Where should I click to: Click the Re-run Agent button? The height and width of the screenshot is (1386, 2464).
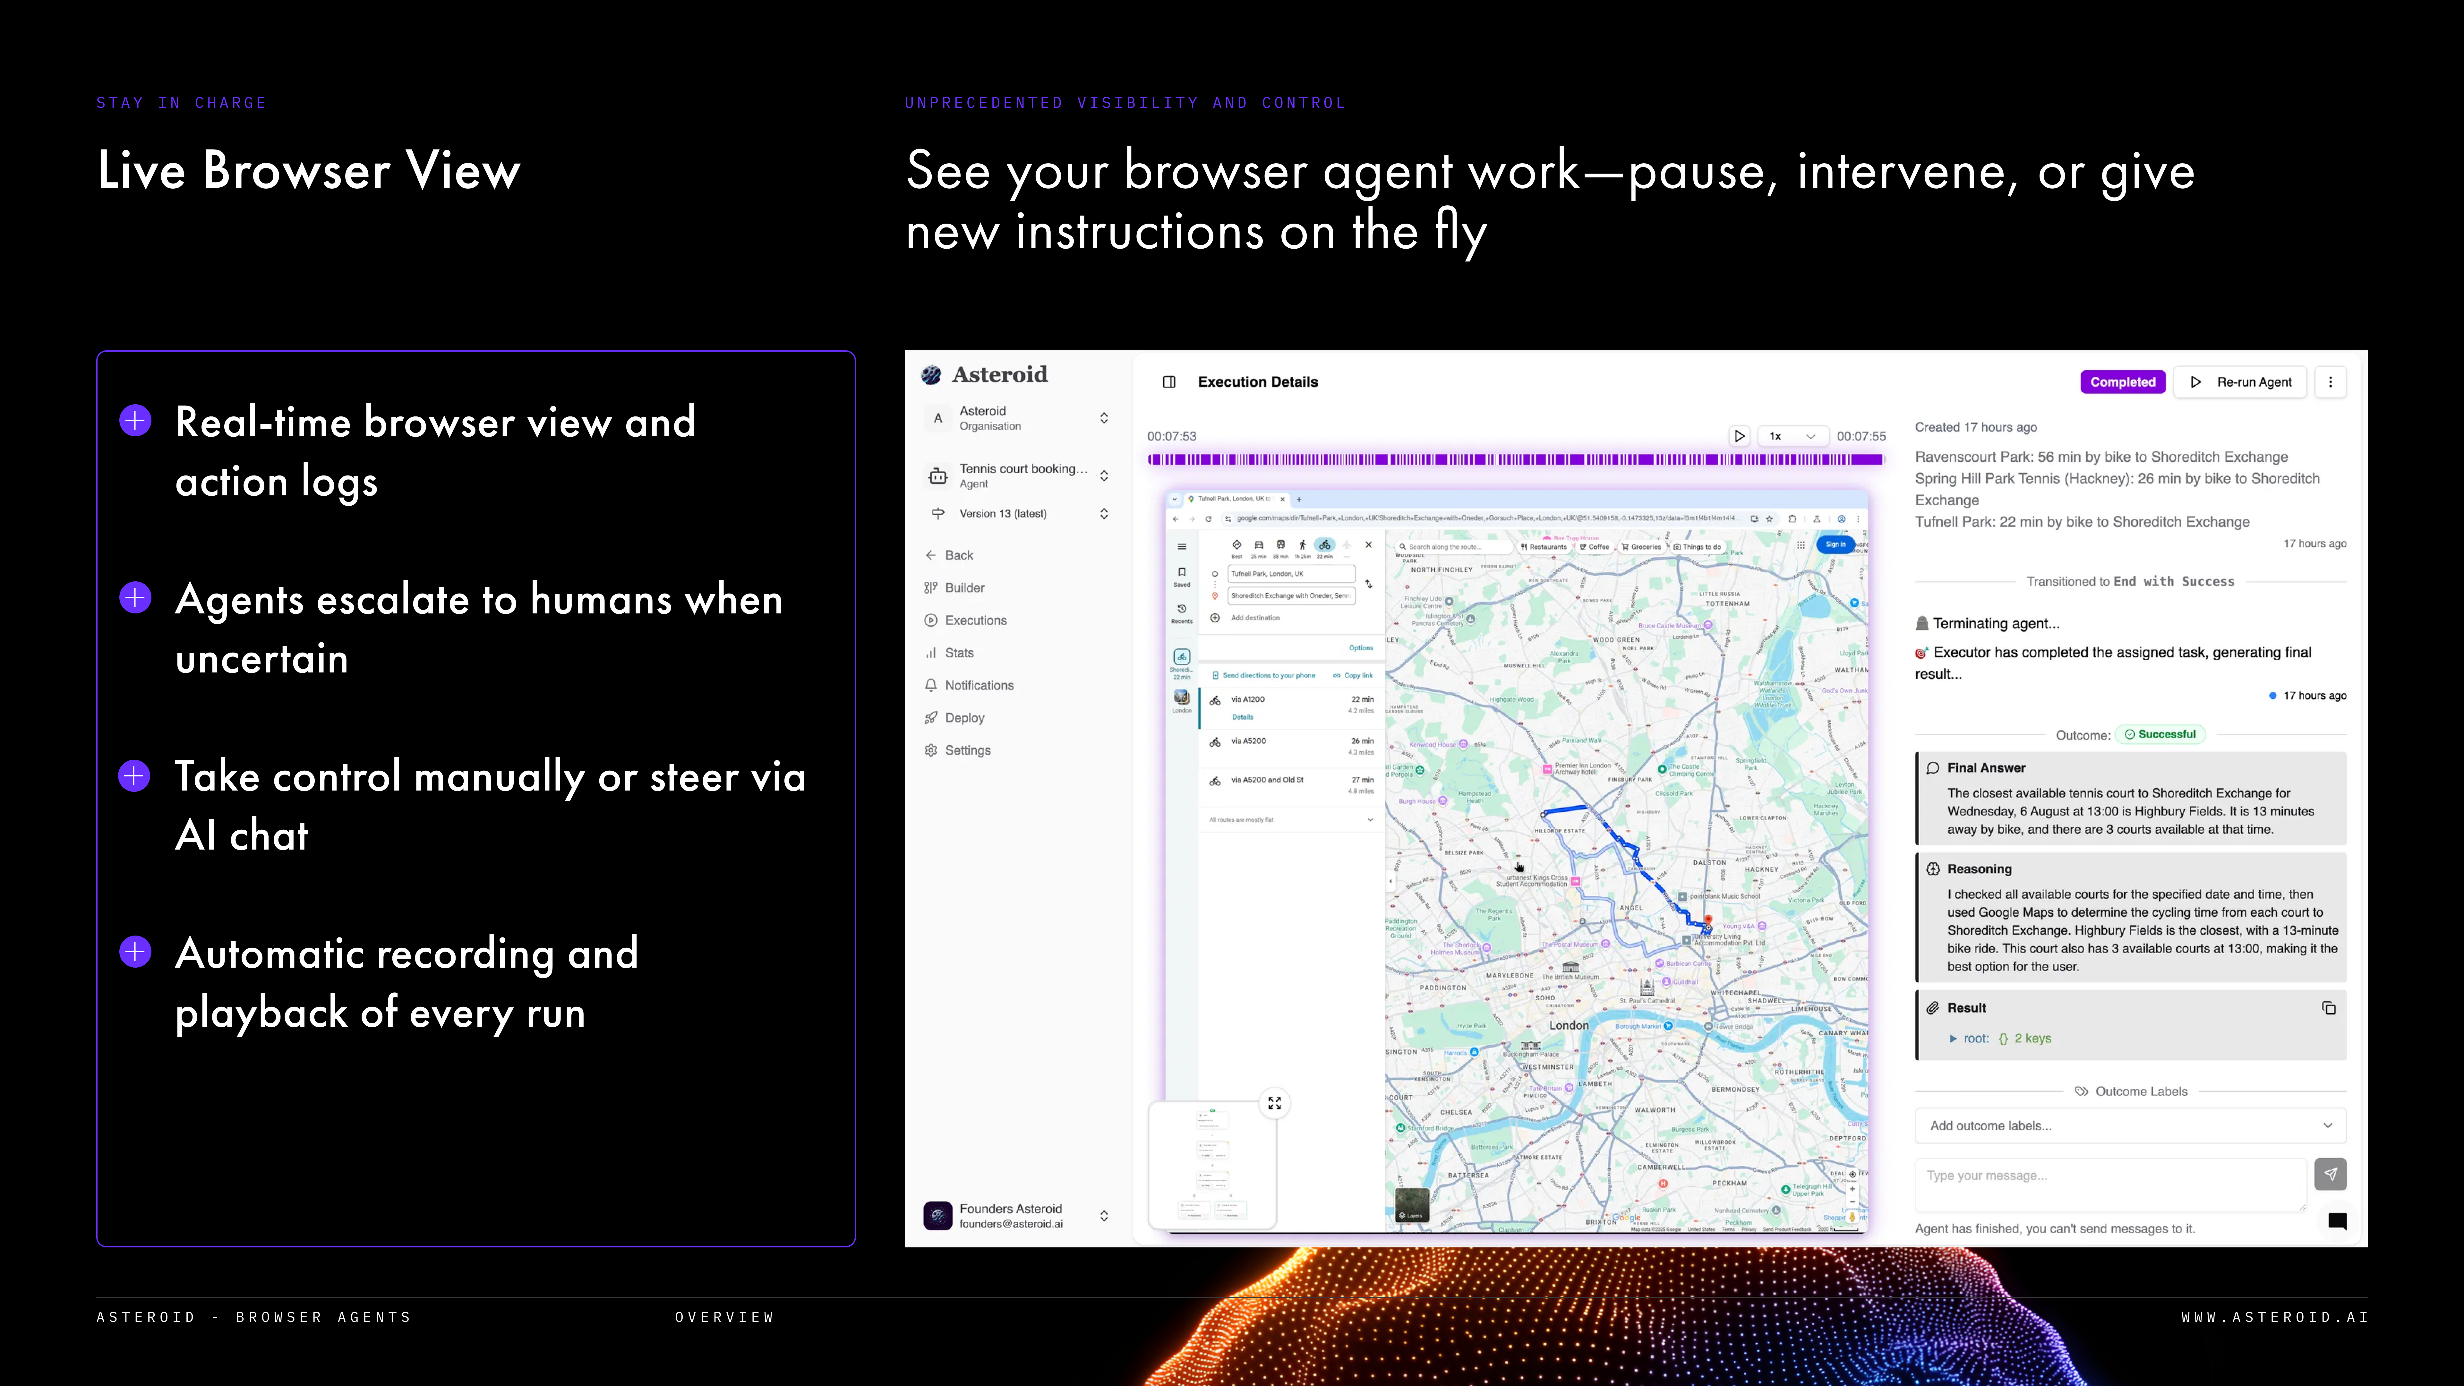pyautogui.click(x=2240, y=382)
